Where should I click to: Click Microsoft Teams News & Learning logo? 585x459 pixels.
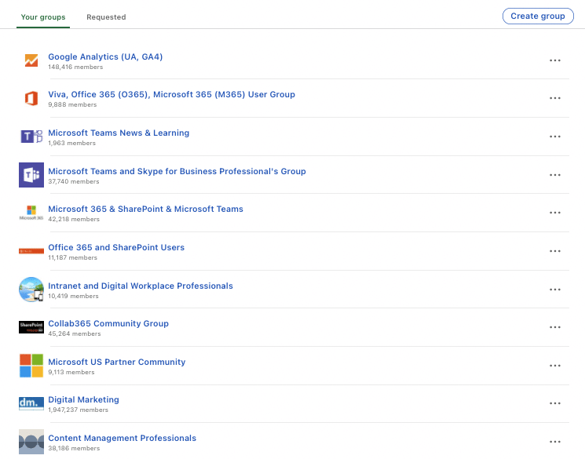click(x=31, y=137)
